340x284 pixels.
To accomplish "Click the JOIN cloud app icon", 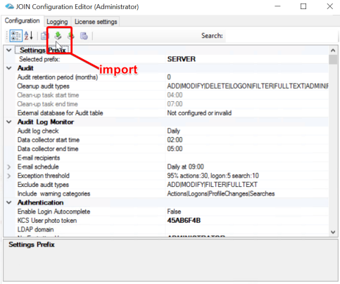I will 9,6.
